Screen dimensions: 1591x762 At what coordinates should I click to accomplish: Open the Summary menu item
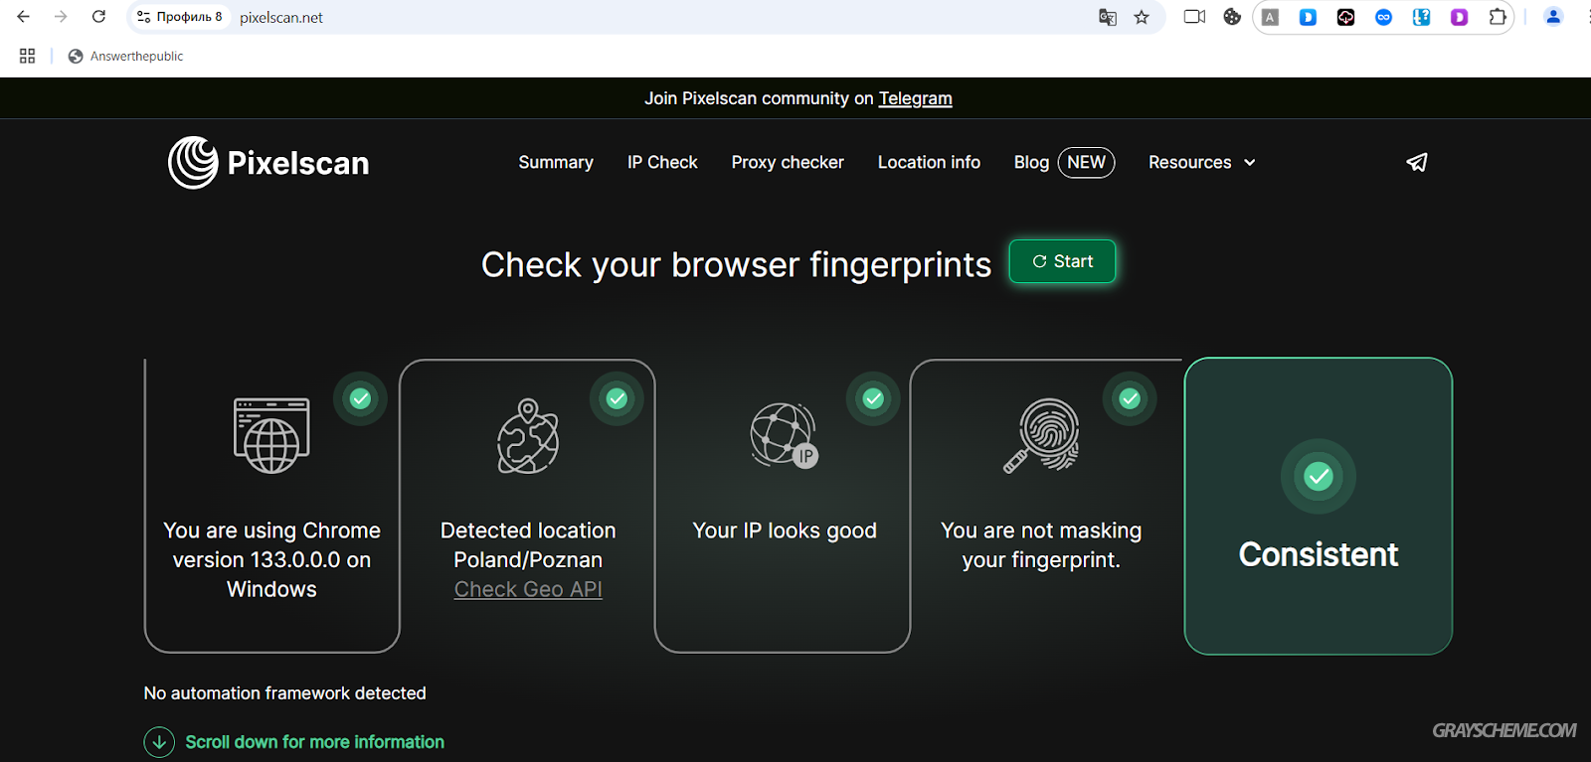[x=556, y=162]
